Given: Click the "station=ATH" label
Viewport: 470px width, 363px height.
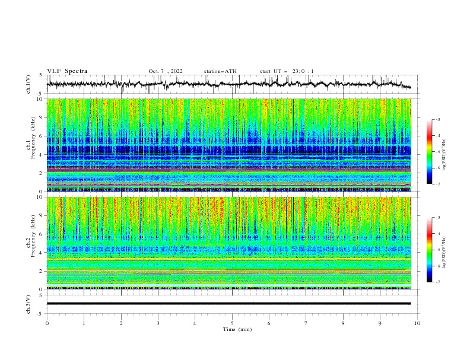Looking at the screenshot, I should click(x=220, y=71).
